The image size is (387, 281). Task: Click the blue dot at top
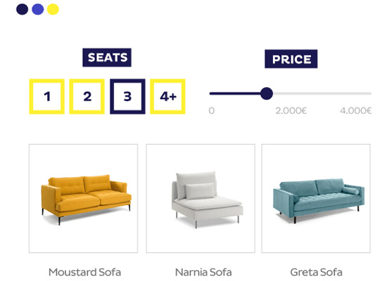point(38,9)
